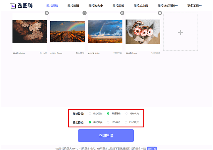
Task: Click the 立即下载 link
Action: [152, 148]
